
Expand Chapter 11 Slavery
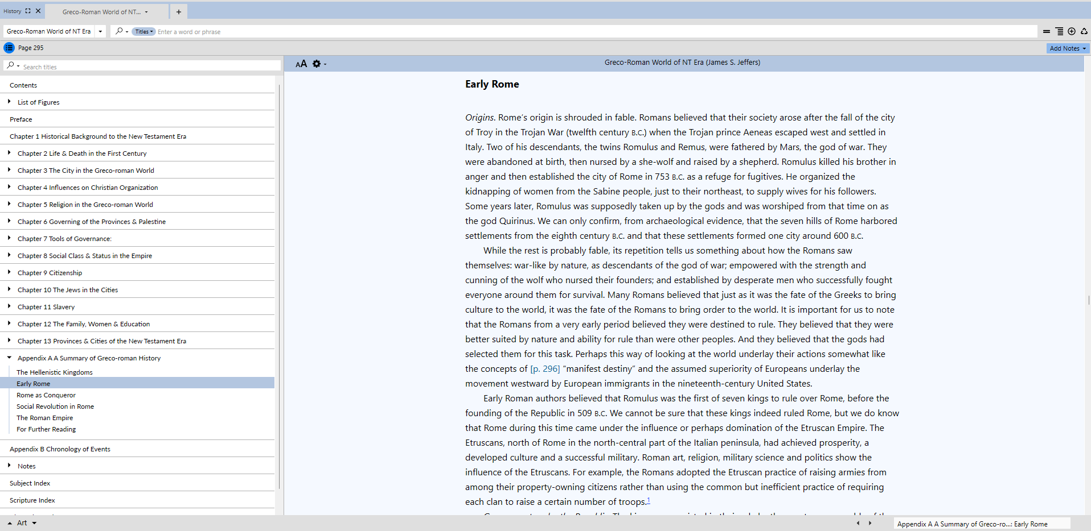pos(9,306)
